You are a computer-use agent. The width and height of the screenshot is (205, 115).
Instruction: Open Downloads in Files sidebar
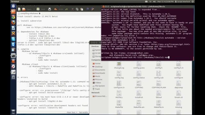pos(99,73)
